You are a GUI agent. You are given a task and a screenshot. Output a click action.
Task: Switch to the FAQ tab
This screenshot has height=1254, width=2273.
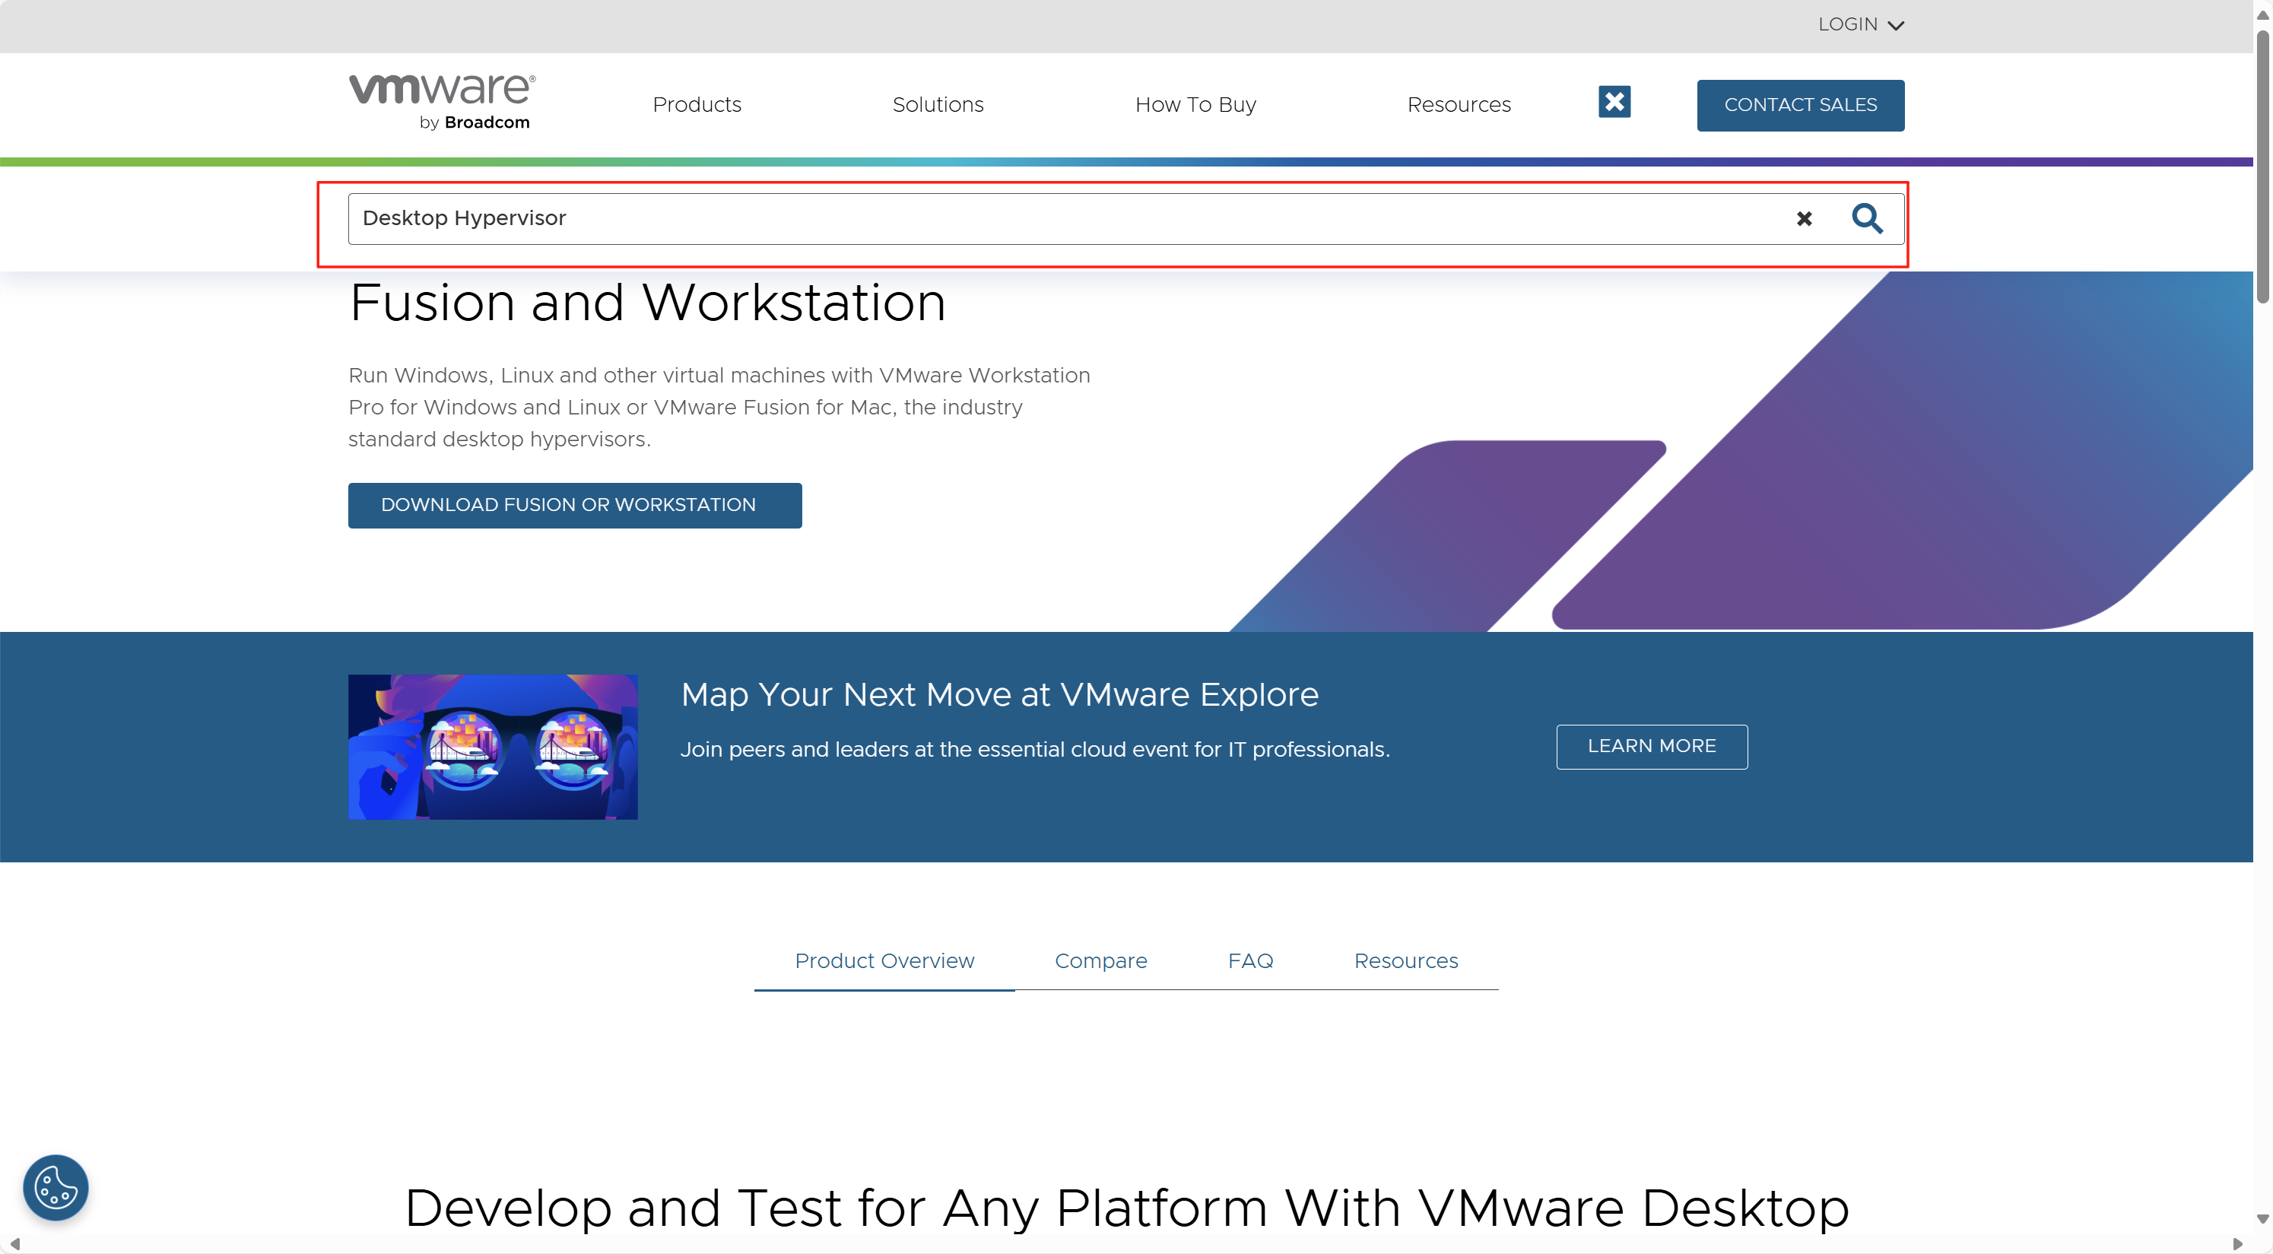pos(1249,961)
